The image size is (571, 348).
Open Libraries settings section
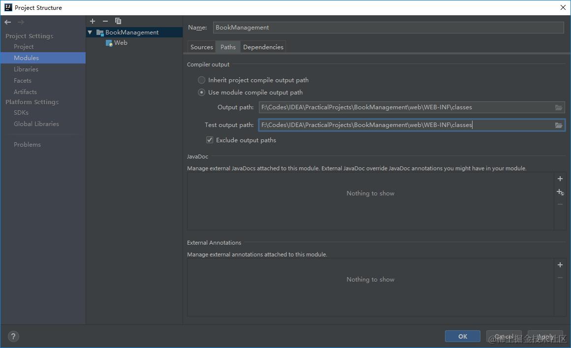pyautogui.click(x=26, y=69)
